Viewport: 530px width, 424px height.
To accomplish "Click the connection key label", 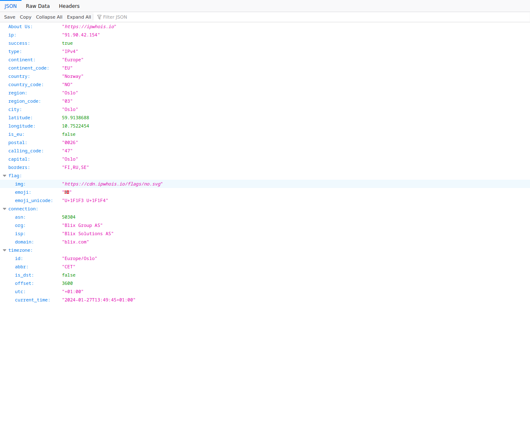I will click(x=23, y=209).
